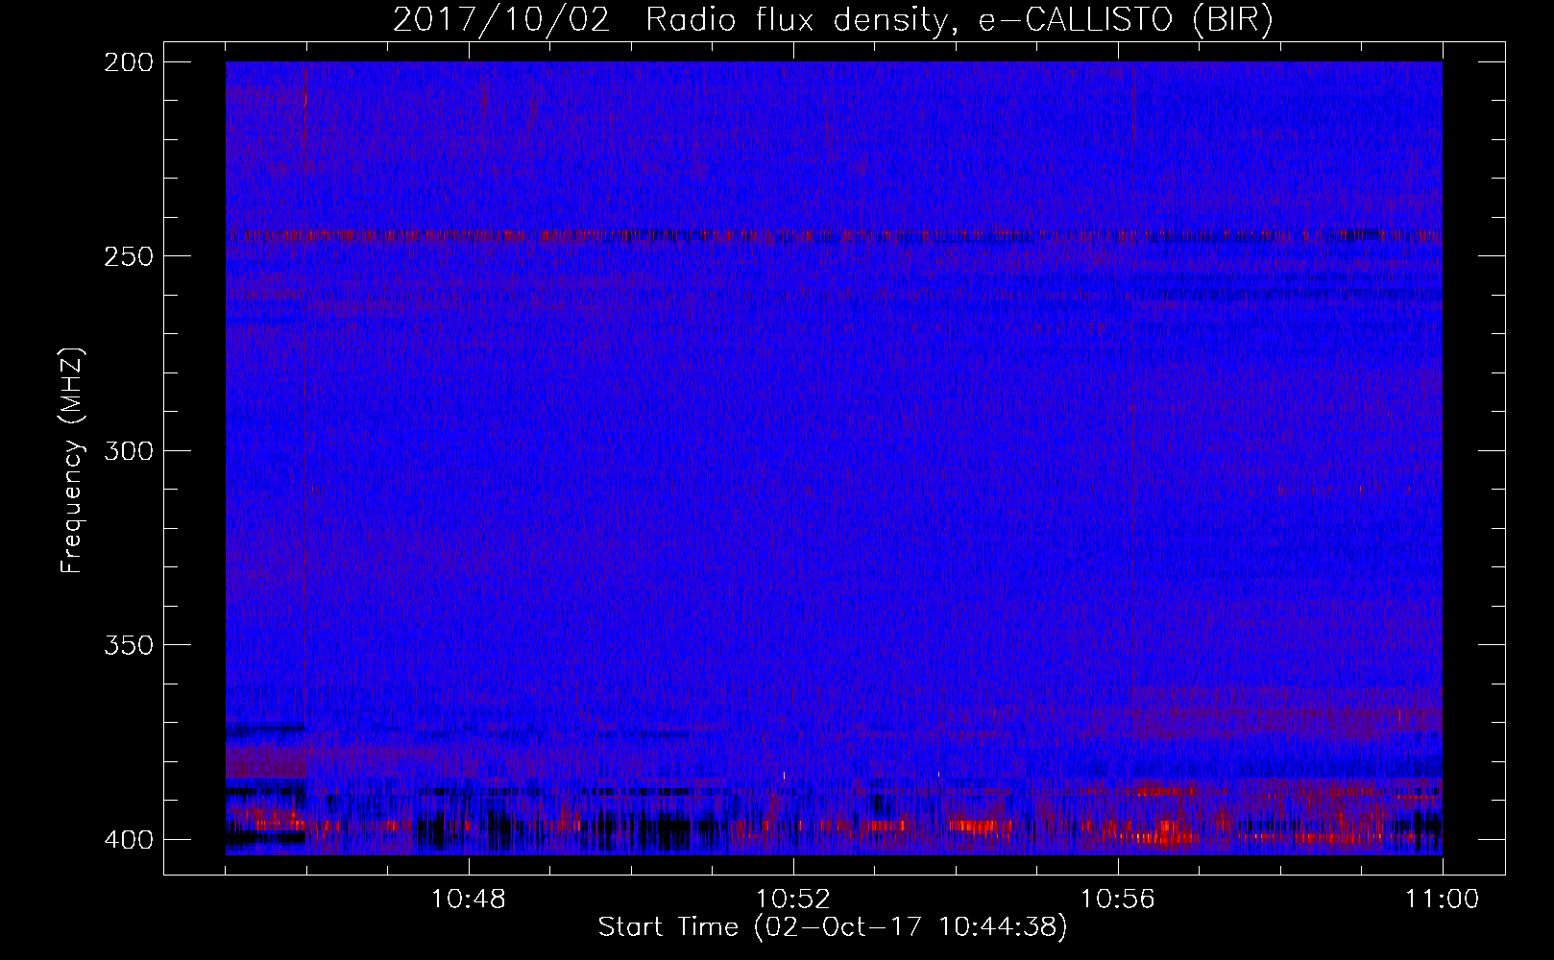Image resolution: width=1554 pixels, height=960 pixels.
Task: Click the bright red burst near 10:54 at 397 MHz
Action: click(980, 825)
